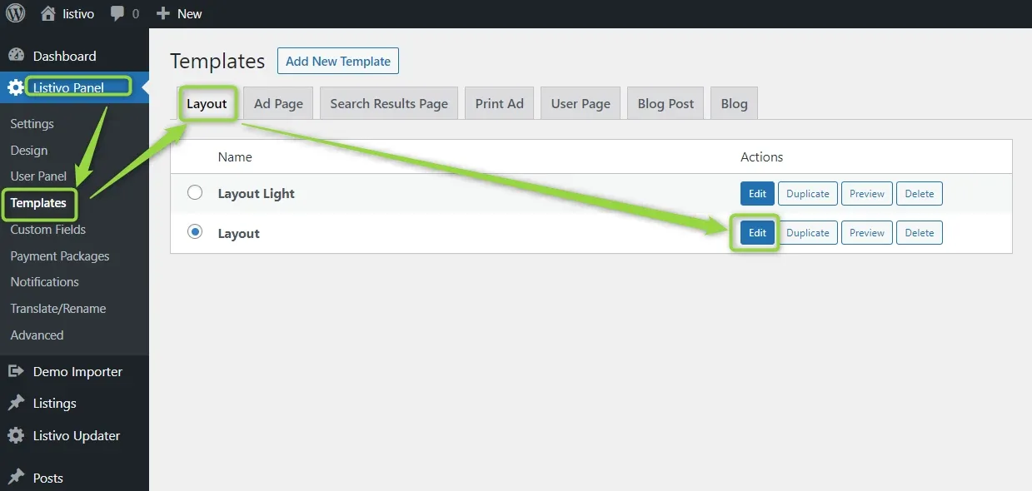The image size is (1032, 491).
Task: Click the Layout Light template name
Action: pos(257,193)
